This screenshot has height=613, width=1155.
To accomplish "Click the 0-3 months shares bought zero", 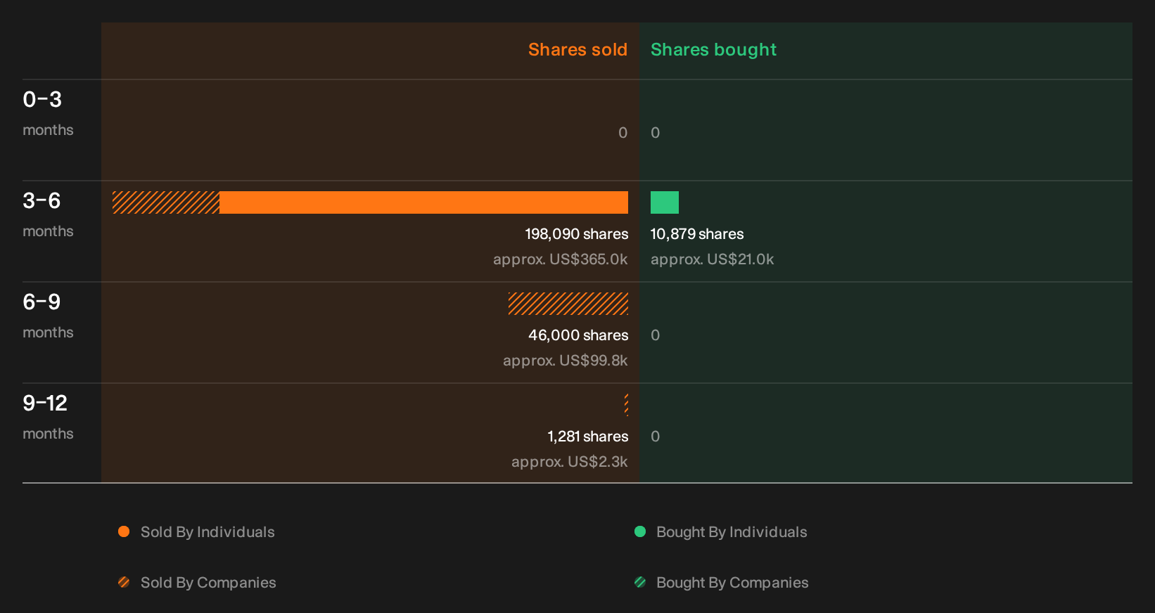I will [656, 133].
